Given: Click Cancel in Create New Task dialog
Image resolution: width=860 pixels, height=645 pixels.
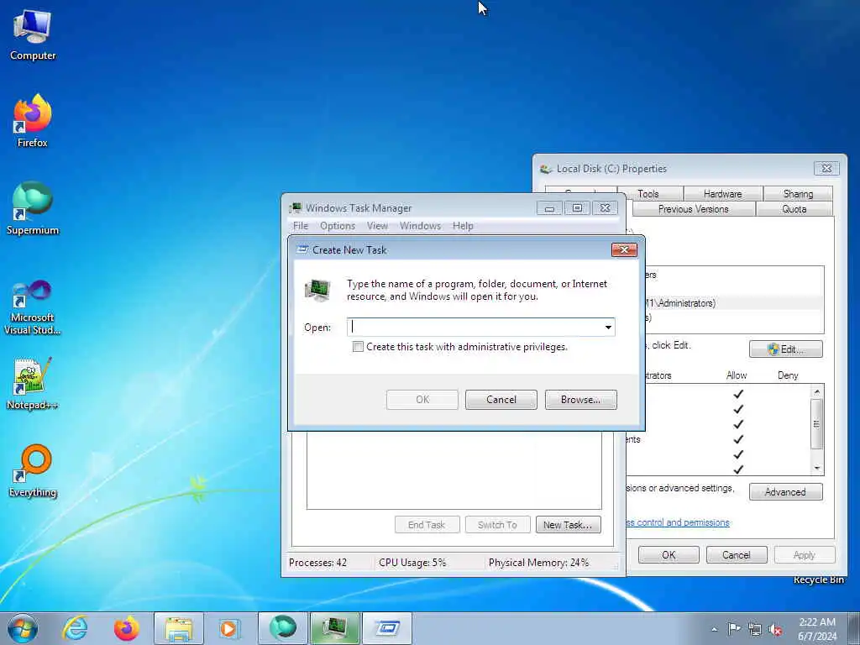Looking at the screenshot, I should pos(501,400).
